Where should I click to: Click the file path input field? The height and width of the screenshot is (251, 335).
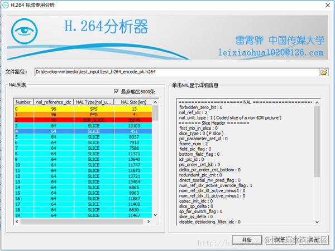pos(176,72)
